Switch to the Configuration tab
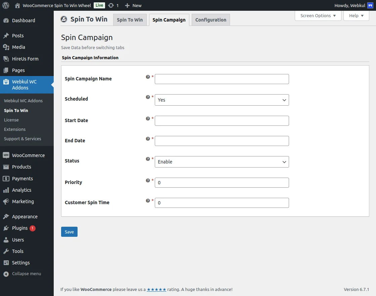This screenshot has height=296, width=376. [x=210, y=20]
